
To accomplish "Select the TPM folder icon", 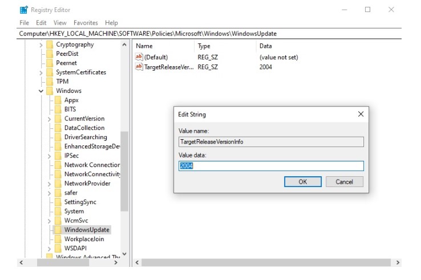I will click(50, 82).
